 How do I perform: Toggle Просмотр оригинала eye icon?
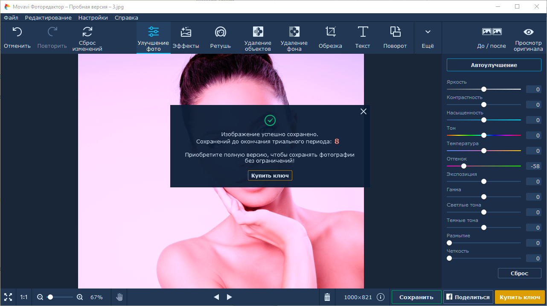pos(529,32)
